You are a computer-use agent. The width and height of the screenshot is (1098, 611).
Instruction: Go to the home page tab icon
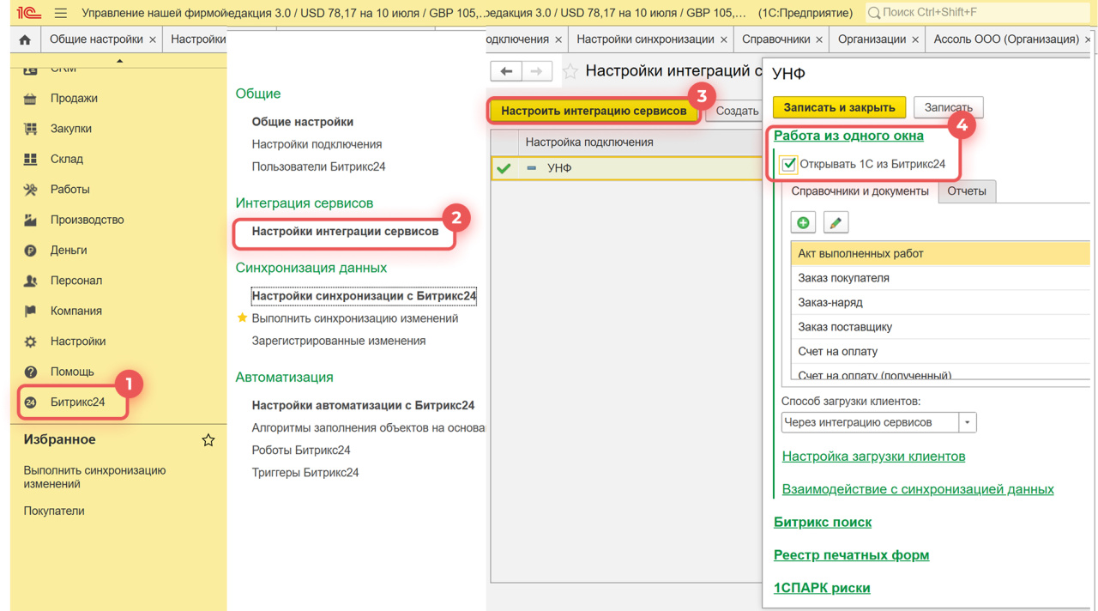25,39
